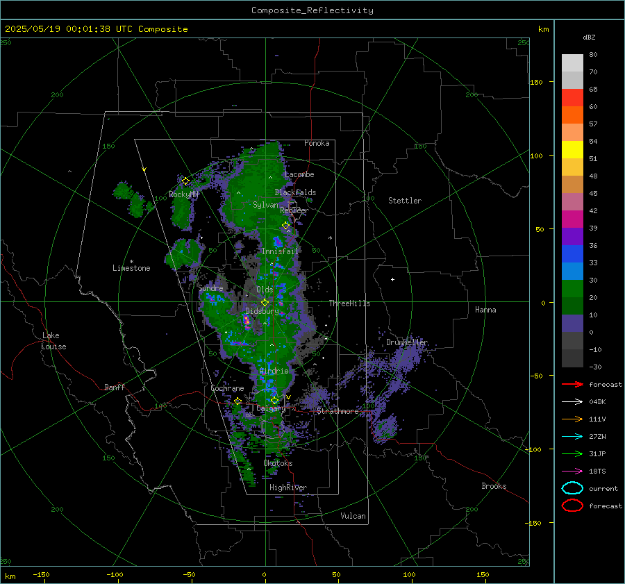Select the white 04DK arrow icon

point(572,402)
